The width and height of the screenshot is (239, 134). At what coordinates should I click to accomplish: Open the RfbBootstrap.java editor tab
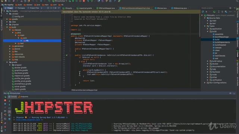point(179,8)
